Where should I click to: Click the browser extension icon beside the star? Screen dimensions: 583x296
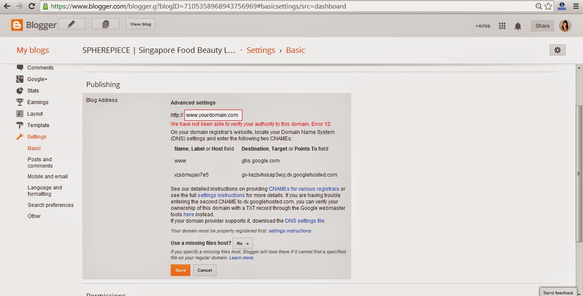(562, 6)
